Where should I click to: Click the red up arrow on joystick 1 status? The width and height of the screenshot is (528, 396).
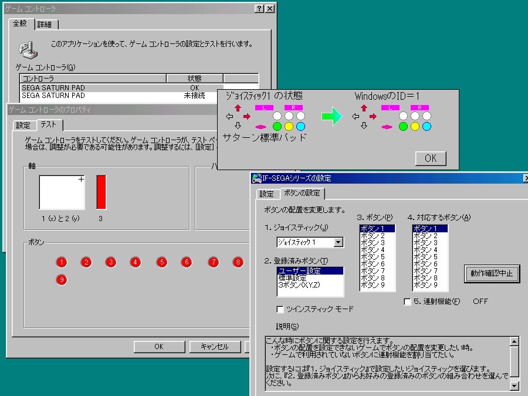[x=238, y=107]
